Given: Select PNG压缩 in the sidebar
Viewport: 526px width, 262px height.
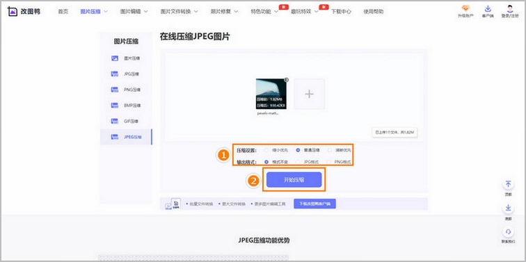Looking at the screenshot, I should point(132,90).
